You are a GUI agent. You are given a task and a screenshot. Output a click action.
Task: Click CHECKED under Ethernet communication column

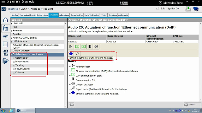(x=159, y=42)
